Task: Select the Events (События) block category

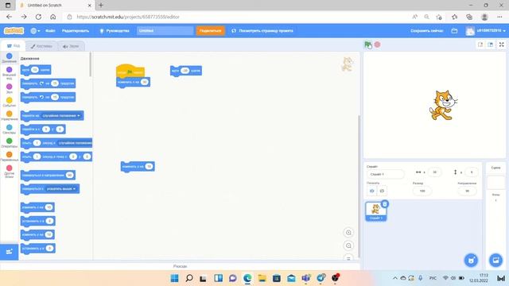Action: point(9,102)
